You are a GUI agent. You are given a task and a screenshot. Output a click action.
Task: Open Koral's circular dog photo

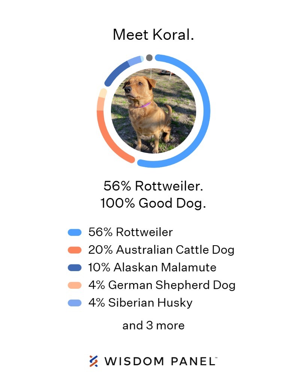point(154,111)
